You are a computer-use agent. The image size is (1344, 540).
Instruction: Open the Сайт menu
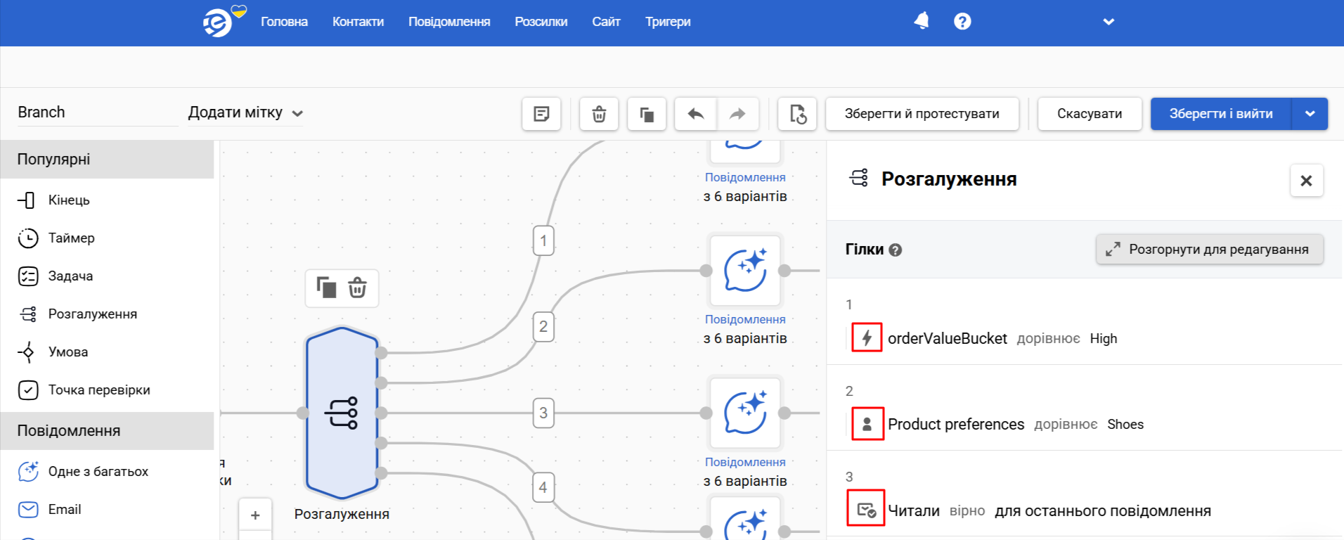tap(606, 22)
